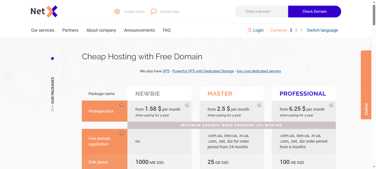Follow the low cost dedicated servers link
The height and width of the screenshot is (169, 376).
258,71
